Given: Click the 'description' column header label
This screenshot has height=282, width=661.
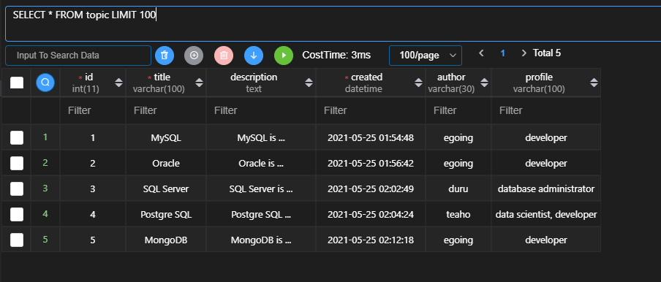Looking at the screenshot, I should tap(254, 77).
